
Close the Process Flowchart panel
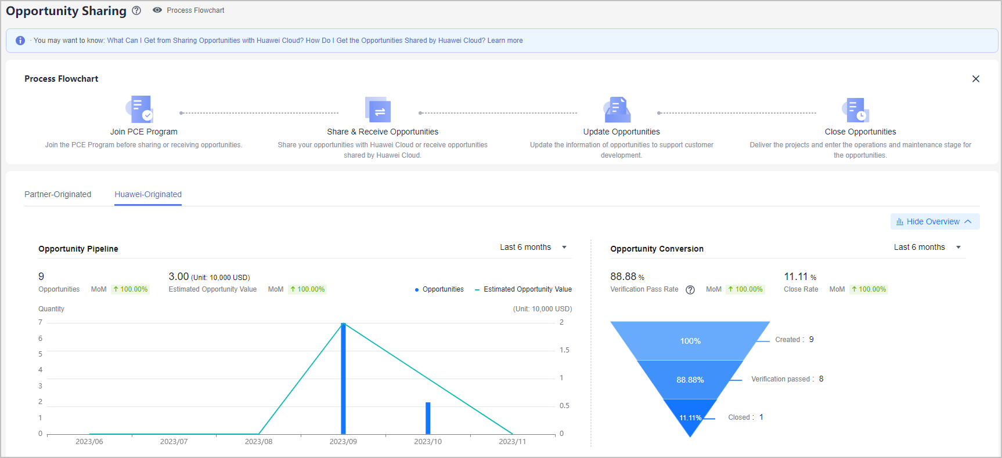976,79
